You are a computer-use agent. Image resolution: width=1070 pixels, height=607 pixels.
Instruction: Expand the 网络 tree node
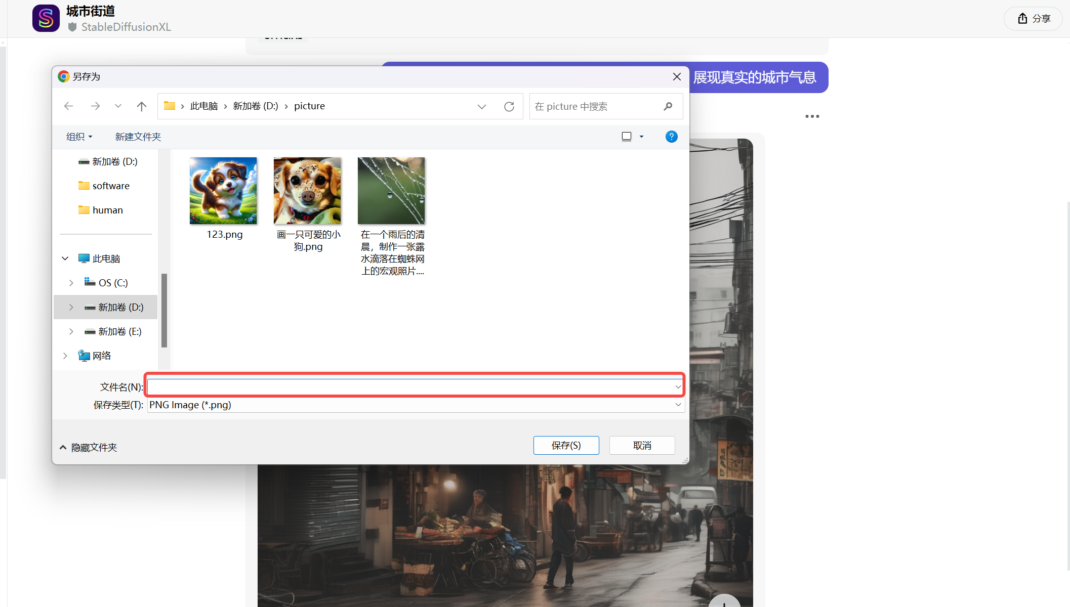(x=65, y=356)
